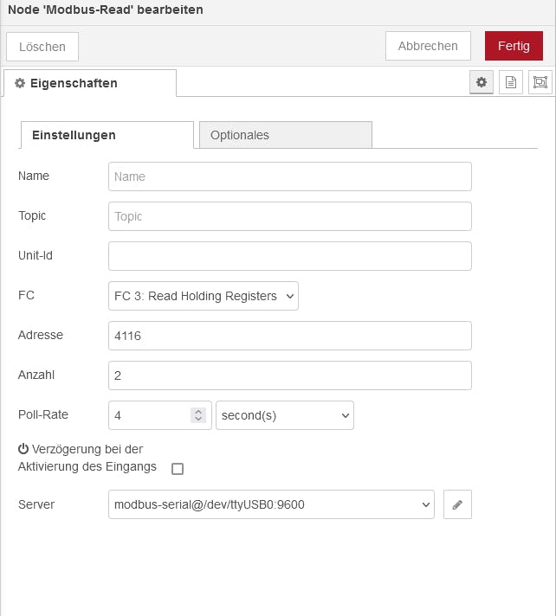This screenshot has height=616, width=556.
Task: Toggle delay on input activation checkbox
Action: tap(178, 469)
